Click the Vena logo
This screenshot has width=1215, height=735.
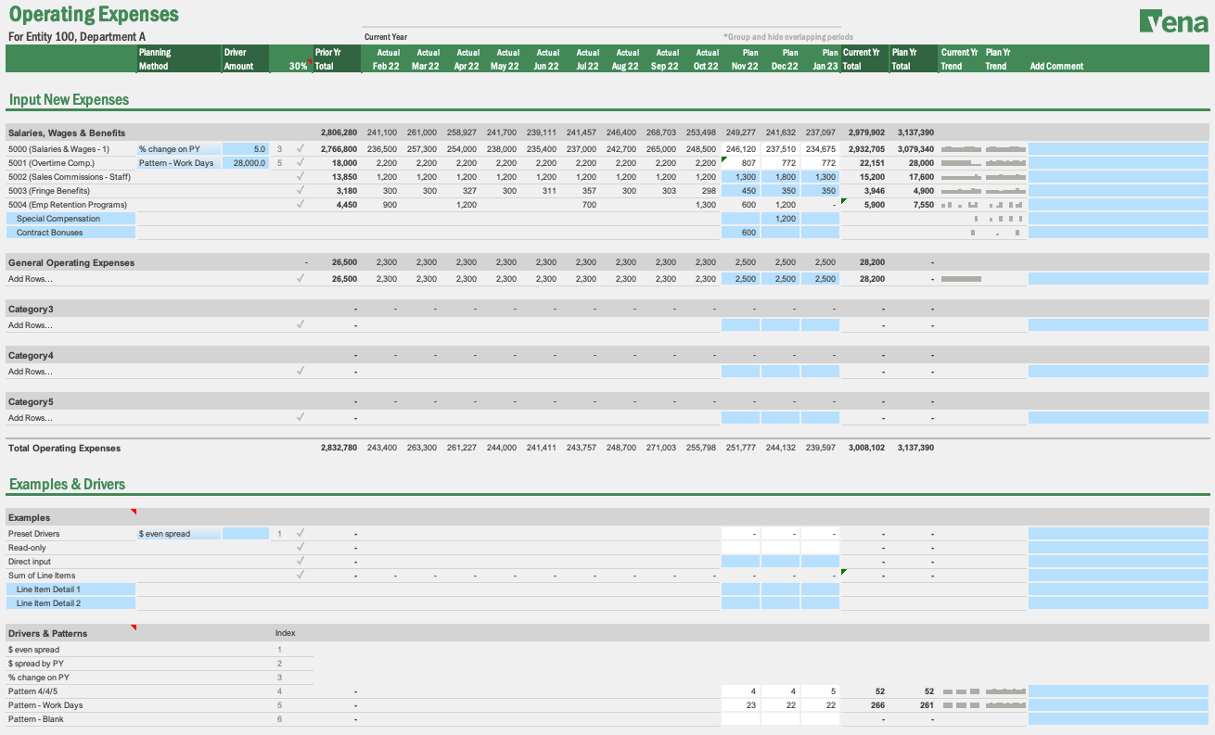[x=1174, y=19]
